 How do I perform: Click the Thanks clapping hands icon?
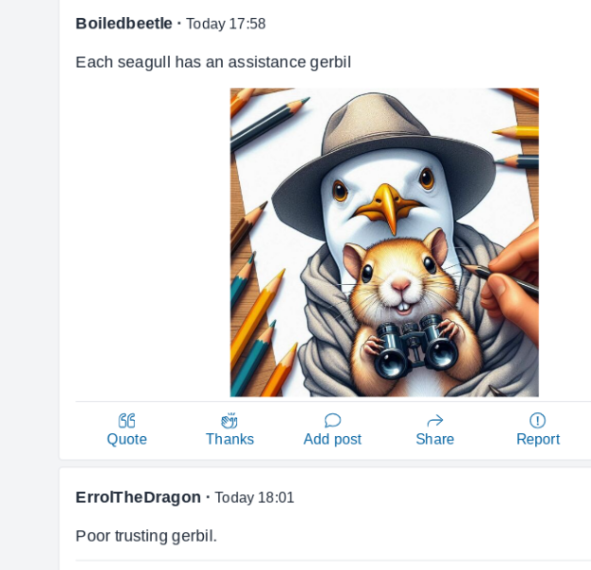230,421
